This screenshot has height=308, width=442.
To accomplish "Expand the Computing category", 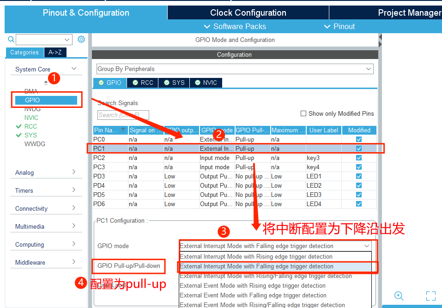I will point(74,244).
